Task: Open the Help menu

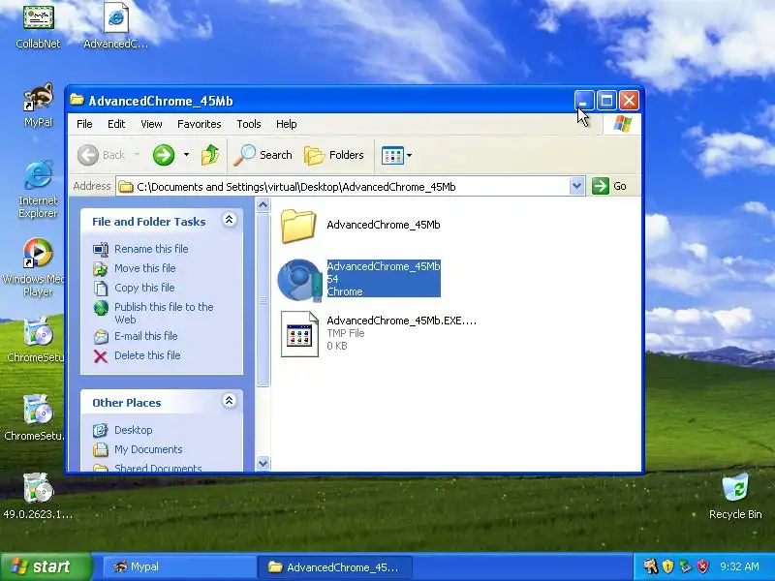Action: click(286, 124)
